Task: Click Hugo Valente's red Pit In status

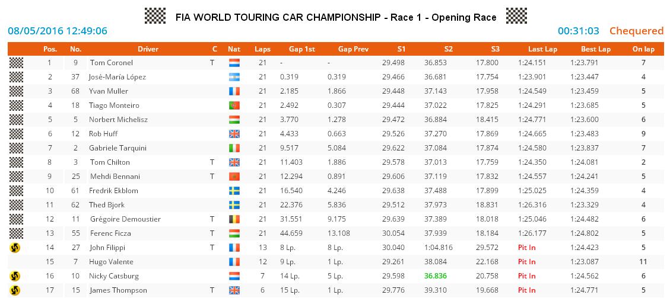Action: click(526, 262)
